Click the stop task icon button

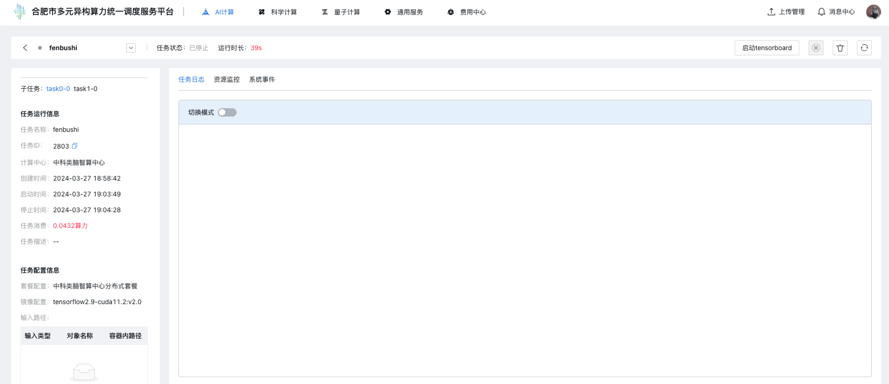(816, 48)
